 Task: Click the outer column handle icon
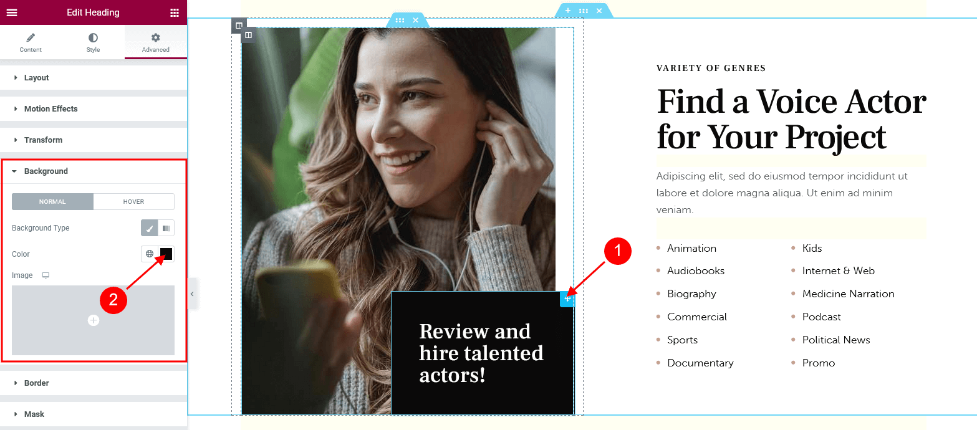pyautogui.click(x=239, y=26)
